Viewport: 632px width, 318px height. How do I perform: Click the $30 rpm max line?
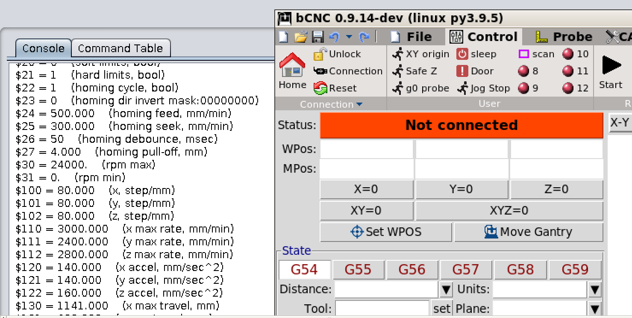[85, 165]
